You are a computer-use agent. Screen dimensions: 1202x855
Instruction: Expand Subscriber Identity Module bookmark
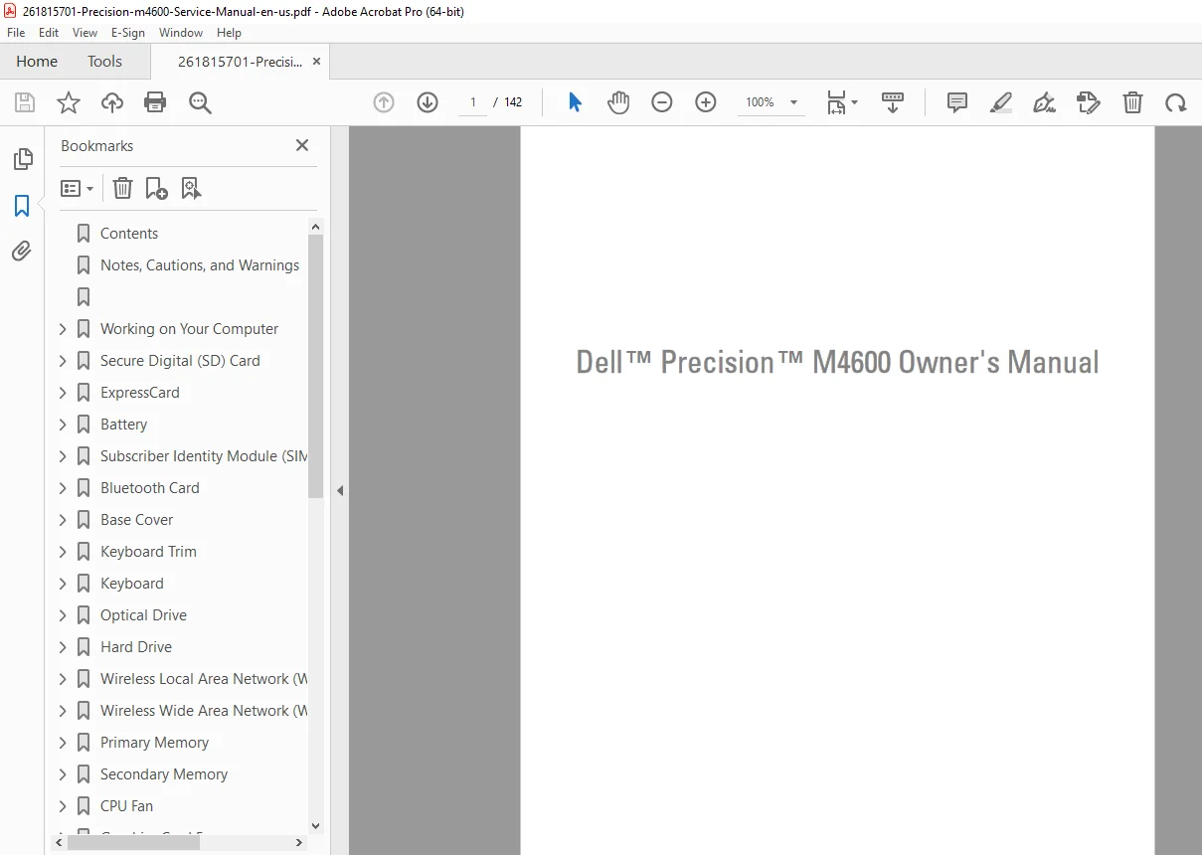tap(63, 456)
